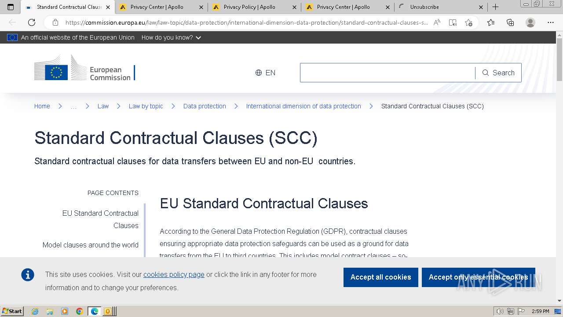Expand 'How do you know?' dropdown

(x=171, y=37)
